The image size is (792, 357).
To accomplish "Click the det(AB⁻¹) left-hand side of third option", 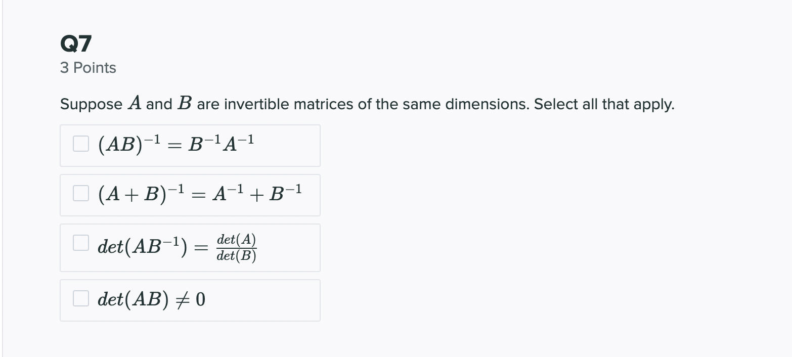I will pos(143,247).
